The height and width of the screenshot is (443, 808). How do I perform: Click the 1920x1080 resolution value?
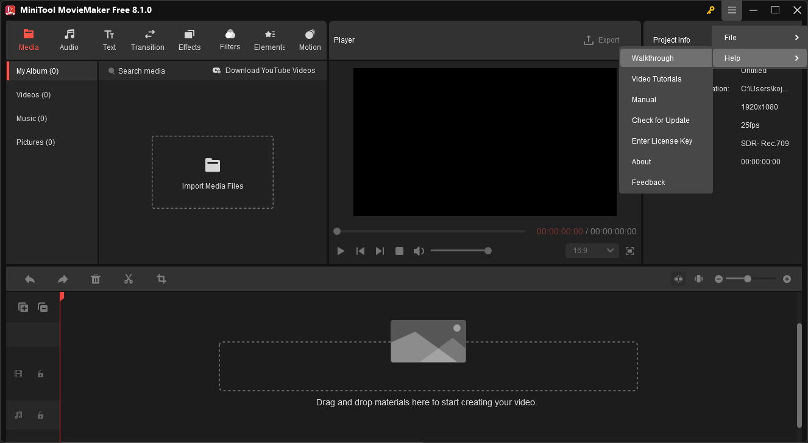[x=759, y=107]
